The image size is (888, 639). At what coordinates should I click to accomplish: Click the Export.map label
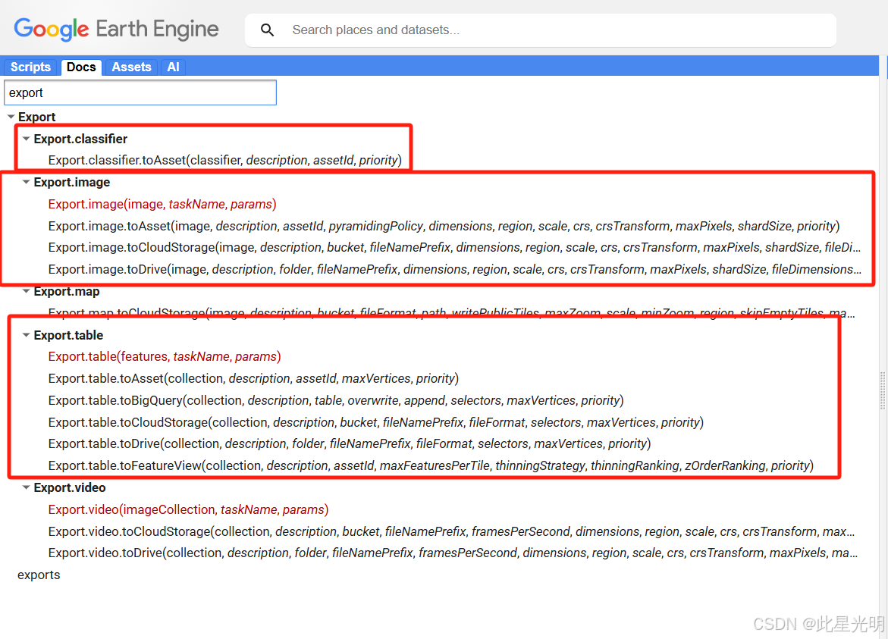pyautogui.click(x=67, y=291)
